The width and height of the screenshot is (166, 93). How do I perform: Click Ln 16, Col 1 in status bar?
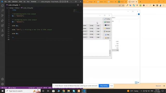click(32, 88)
